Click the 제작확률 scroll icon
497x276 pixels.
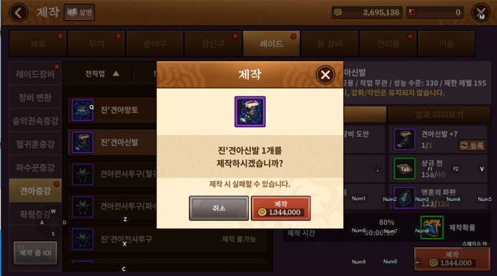pyautogui.click(x=431, y=227)
